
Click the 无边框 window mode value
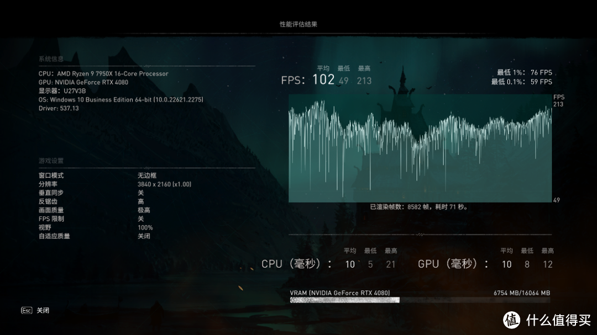click(147, 176)
